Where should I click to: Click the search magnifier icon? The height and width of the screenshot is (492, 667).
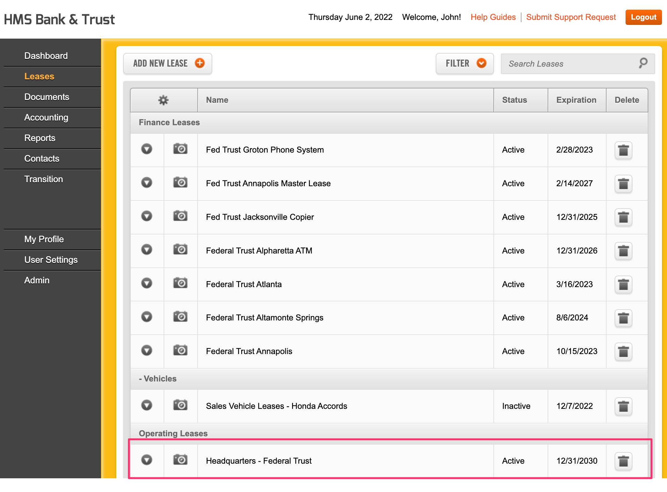click(x=643, y=63)
